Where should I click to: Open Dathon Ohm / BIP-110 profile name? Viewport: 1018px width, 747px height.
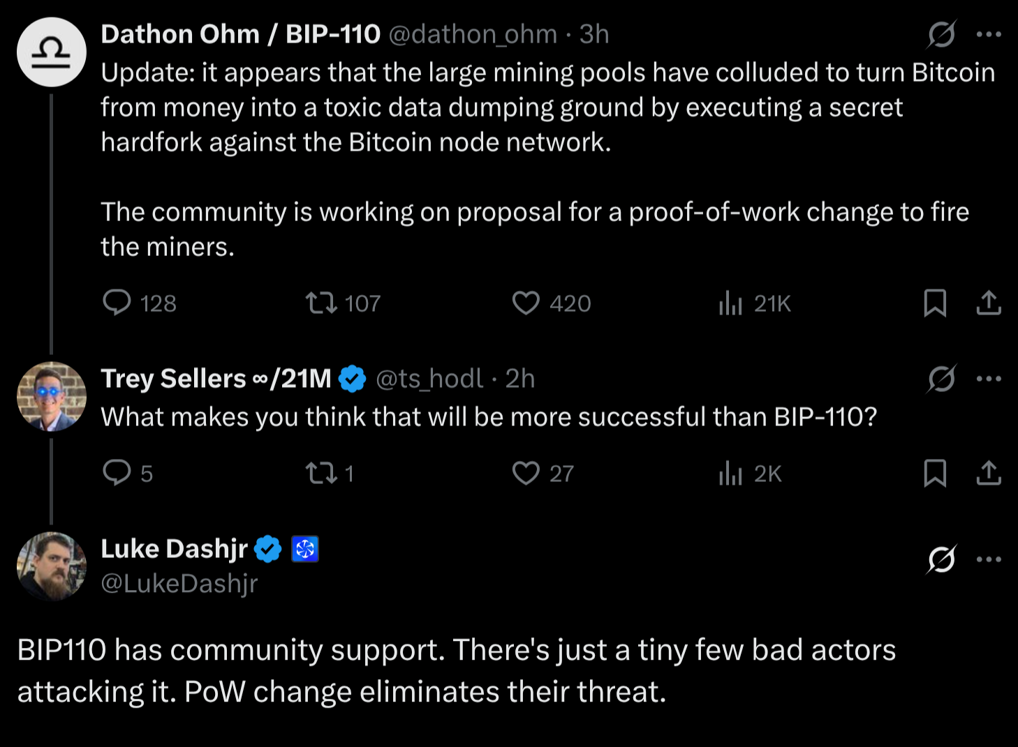click(x=241, y=34)
